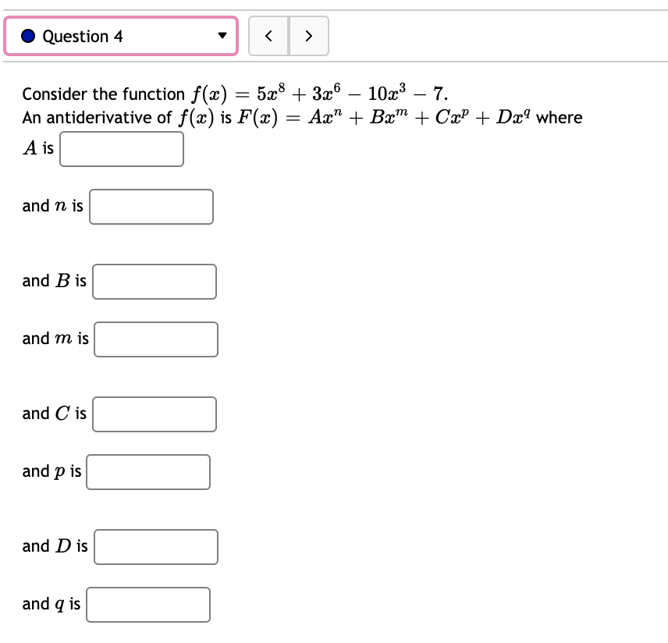Viewport: 668px width, 643px height.
Task: Activate the input box for q
Action: [148, 605]
